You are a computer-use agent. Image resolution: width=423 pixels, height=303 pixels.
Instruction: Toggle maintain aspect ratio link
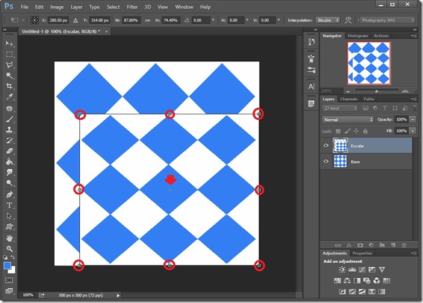147,20
